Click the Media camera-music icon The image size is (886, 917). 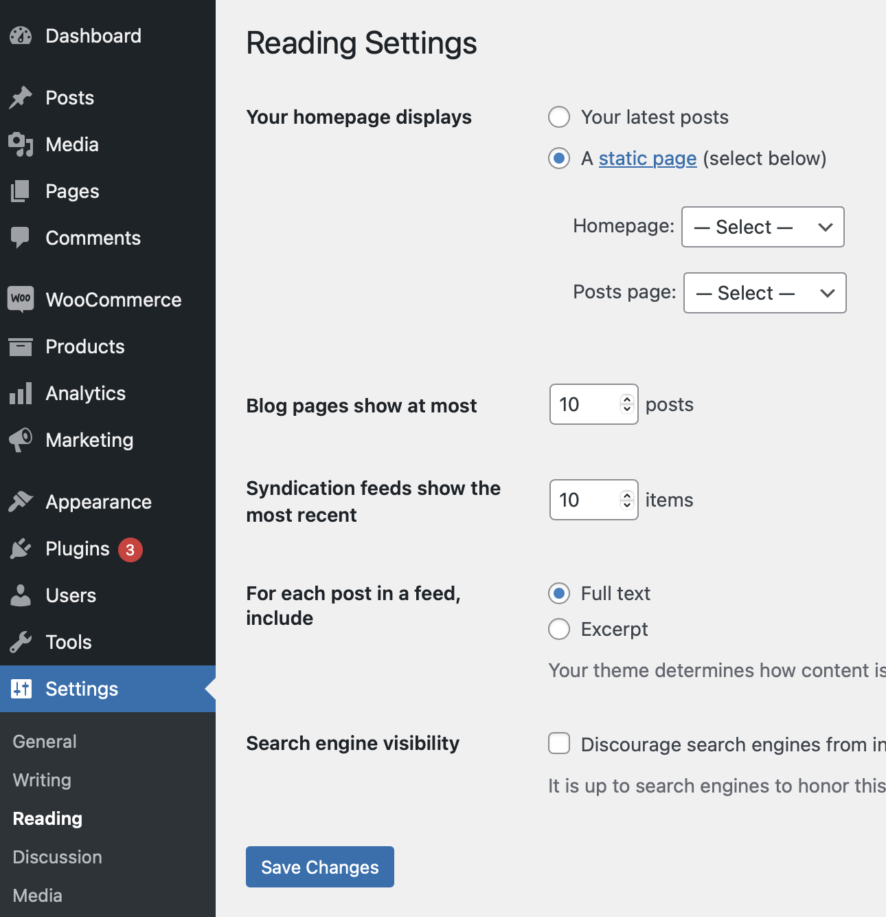pos(21,144)
